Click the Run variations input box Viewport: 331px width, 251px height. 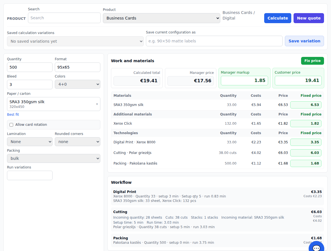pyautogui.click(x=30, y=175)
